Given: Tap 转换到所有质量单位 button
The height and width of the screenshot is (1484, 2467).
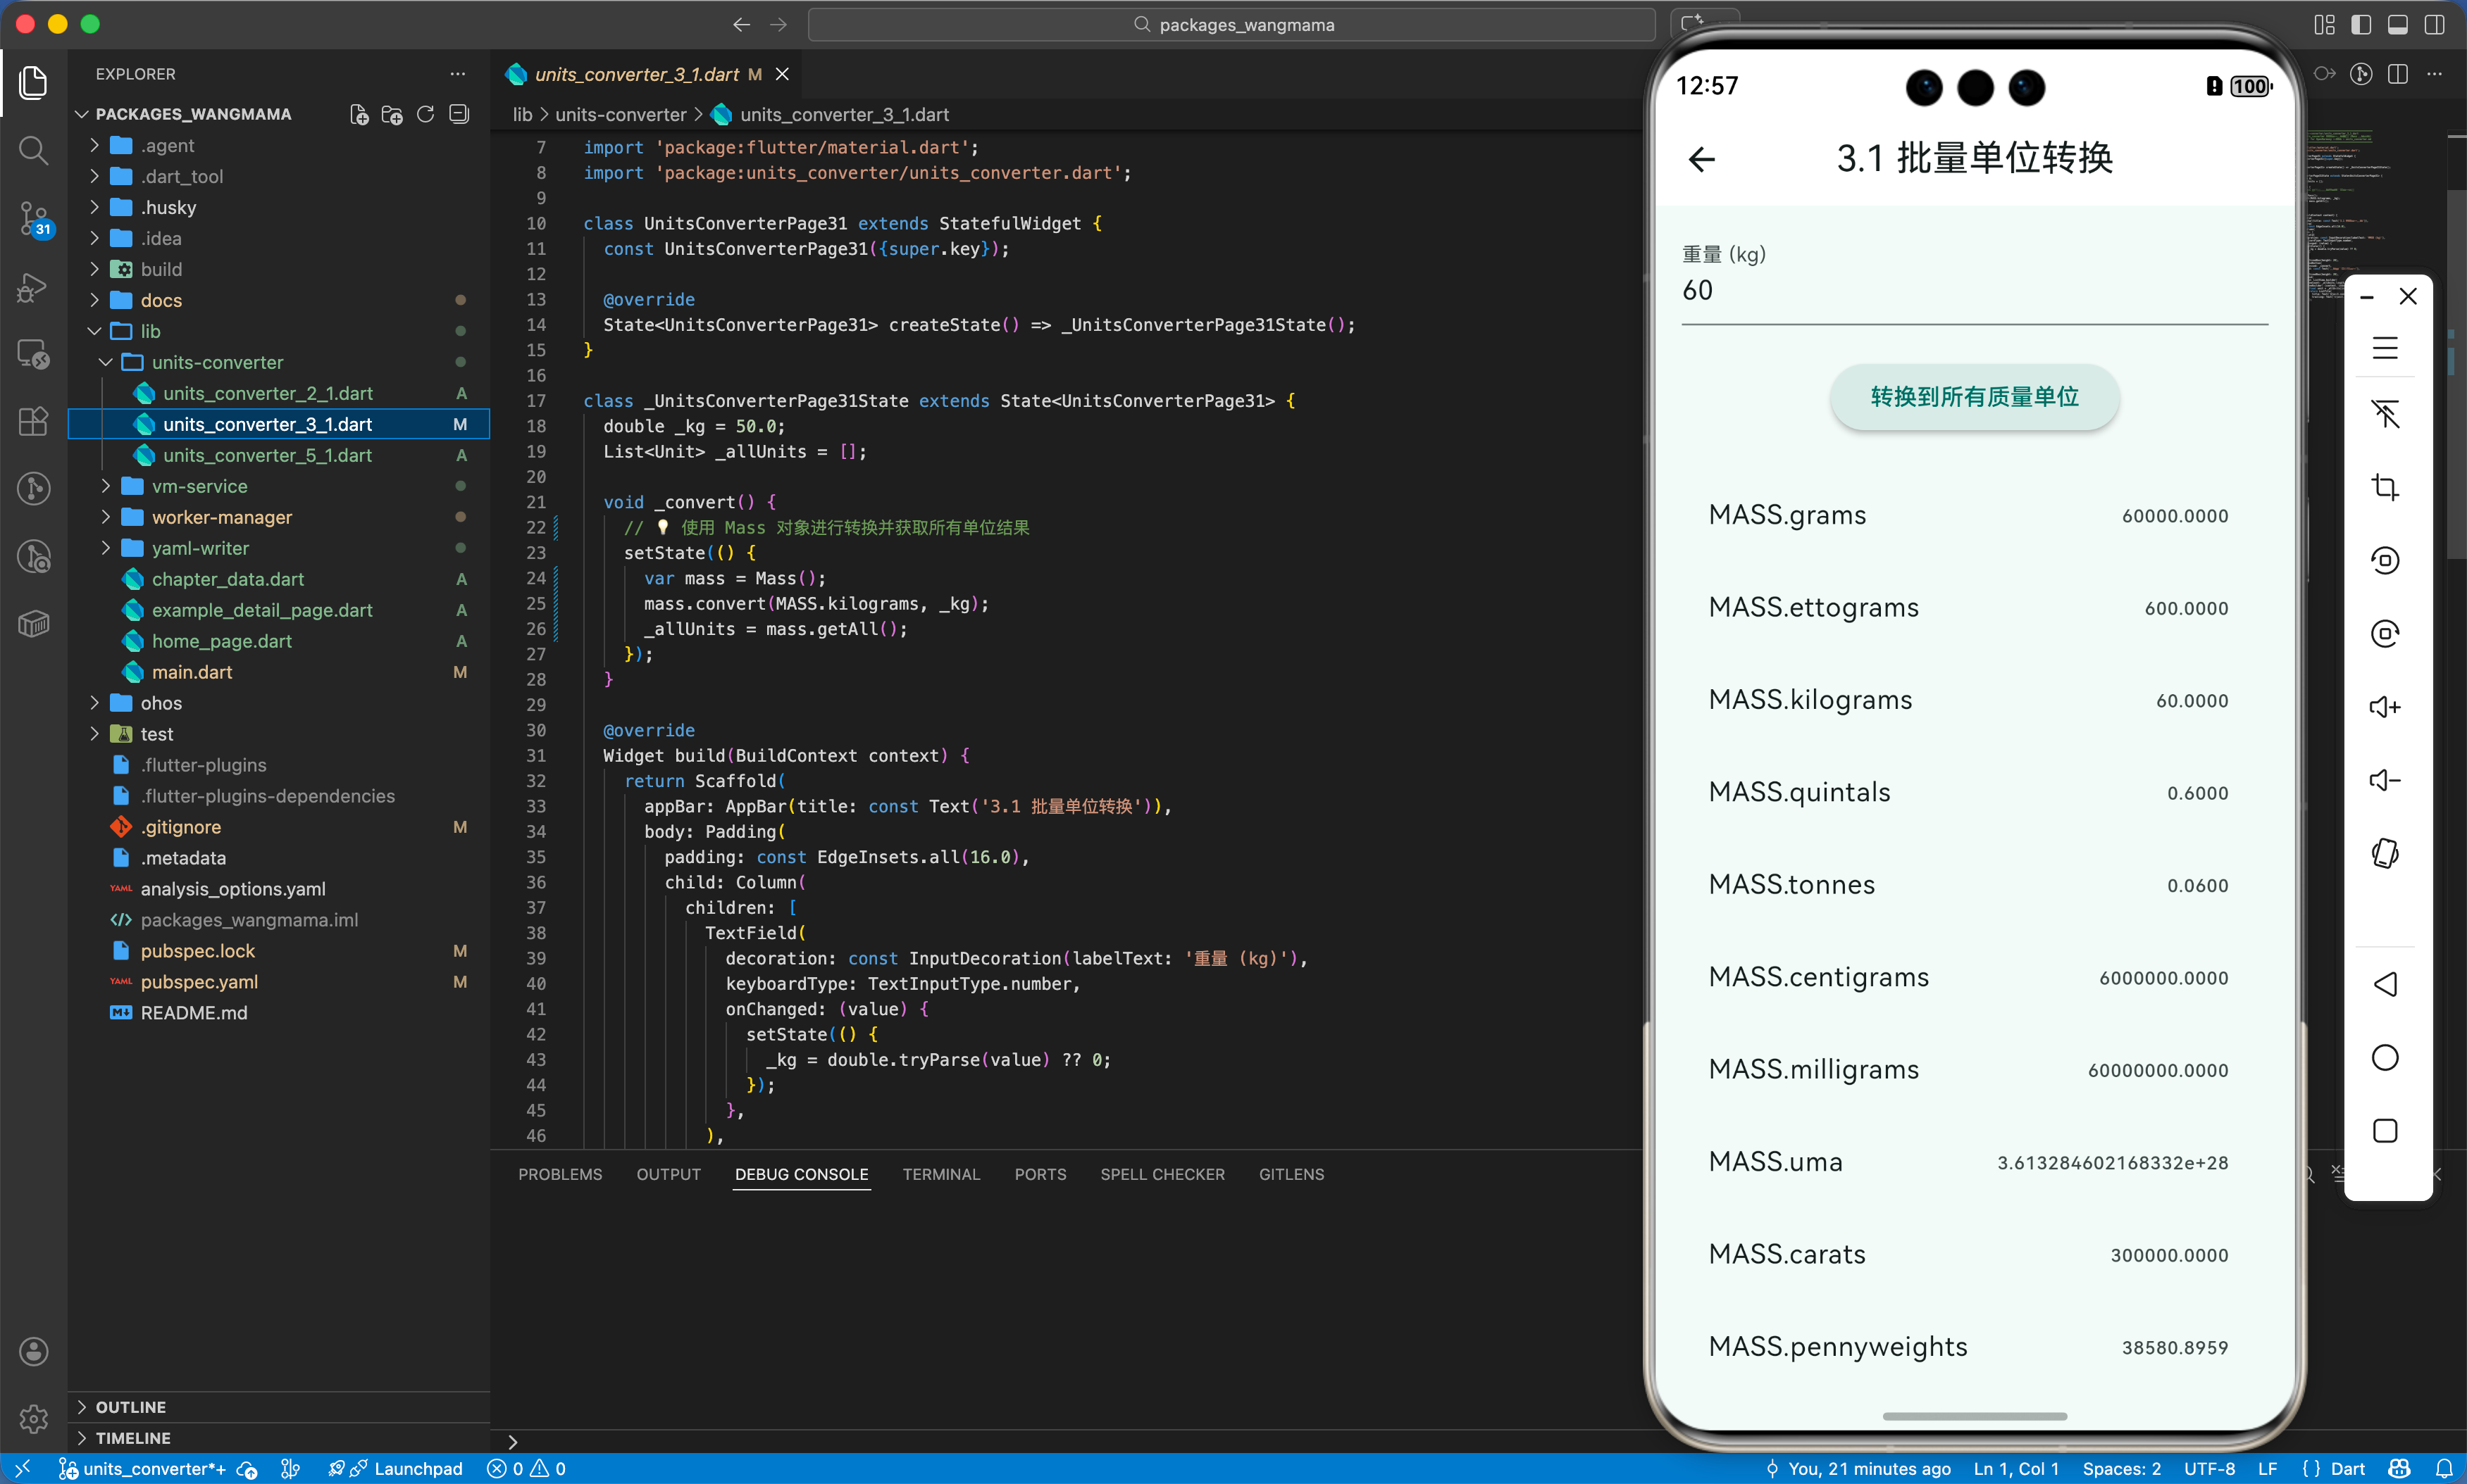Looking at the screenshot, I should click(1974, 397).
